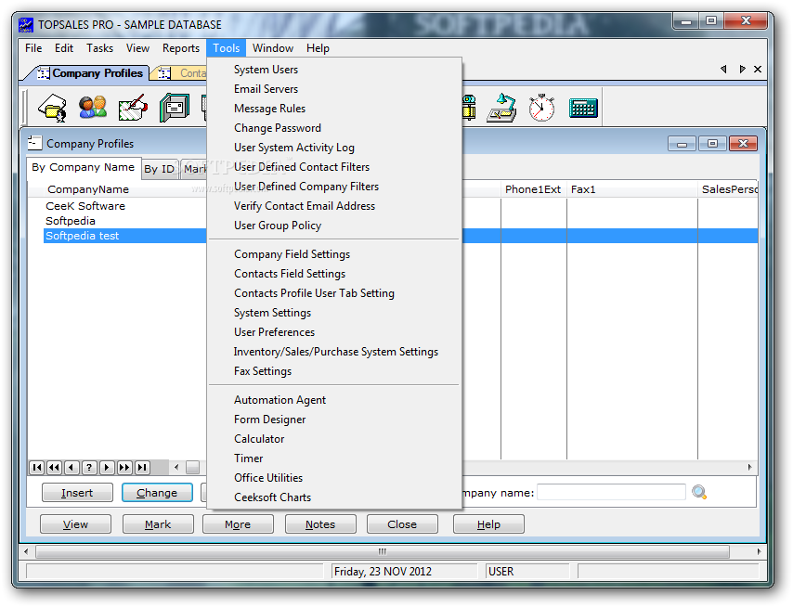The width and height of the screenshot is (793, 607).
Task: Go to the next record arrow
Action: pos(107,468)
